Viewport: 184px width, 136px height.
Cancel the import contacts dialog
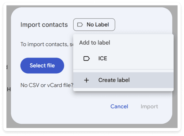click(x=119, y=106)
